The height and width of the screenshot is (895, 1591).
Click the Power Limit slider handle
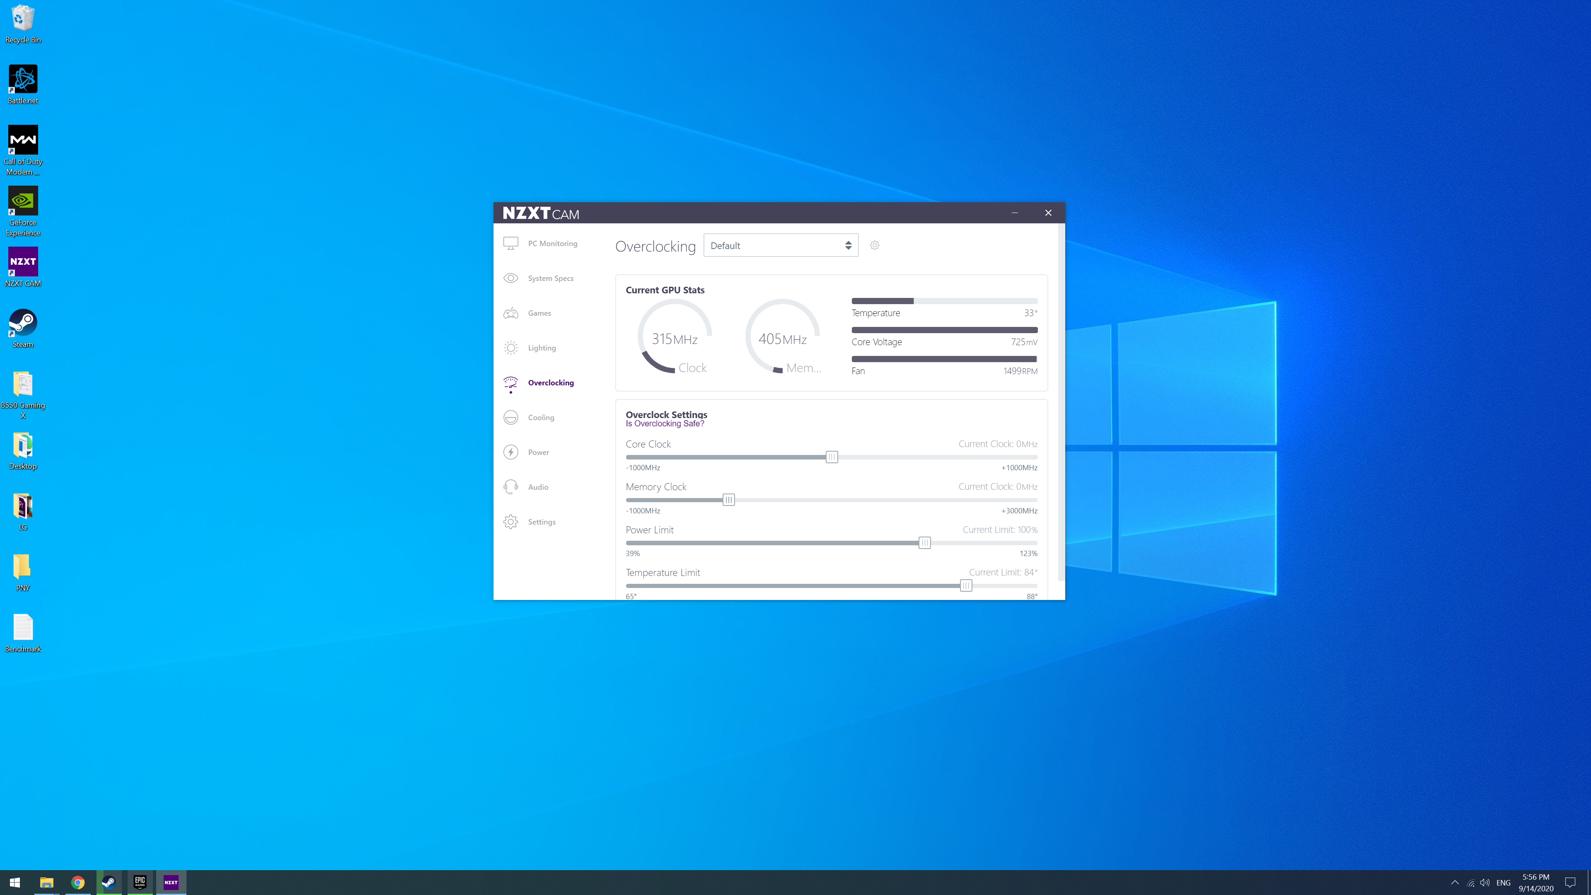[x=924, y=543]
